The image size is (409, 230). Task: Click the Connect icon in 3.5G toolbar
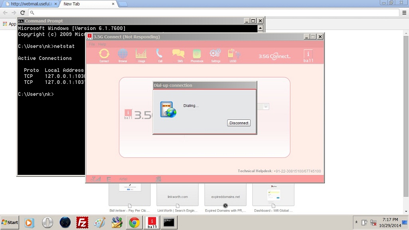(x=104, y=55)
